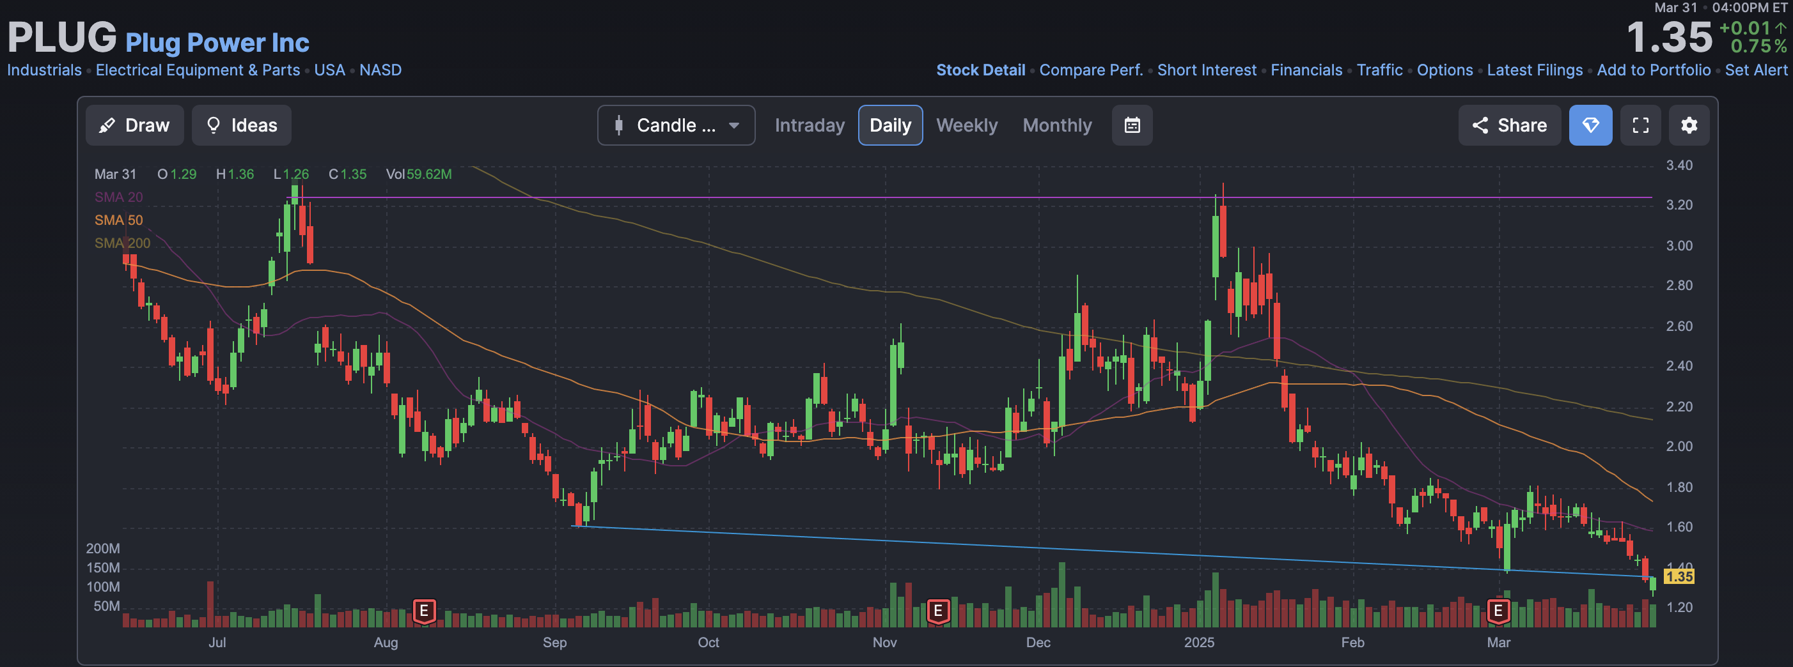Image resolution: width=1793 pixels, height=667 pixels.
Task: Open the Ideas lightbulb panel
Action: pyautogui.click(x=242, y=125)
